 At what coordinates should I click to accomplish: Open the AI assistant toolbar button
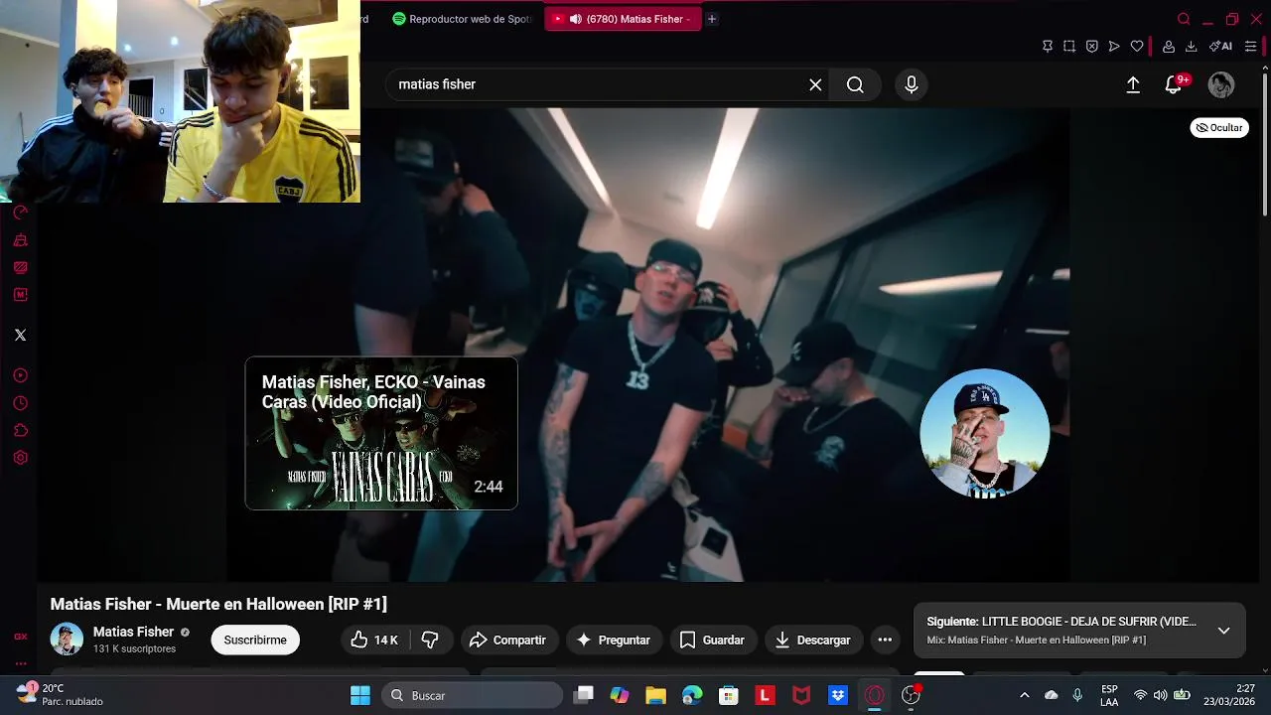click(1220, 46)
